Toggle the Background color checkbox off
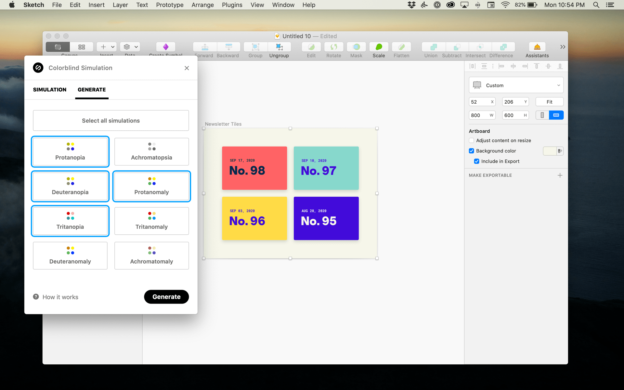The height and width of the screenshot is (390, 624). pyautogui.click(x=471, y=151)
